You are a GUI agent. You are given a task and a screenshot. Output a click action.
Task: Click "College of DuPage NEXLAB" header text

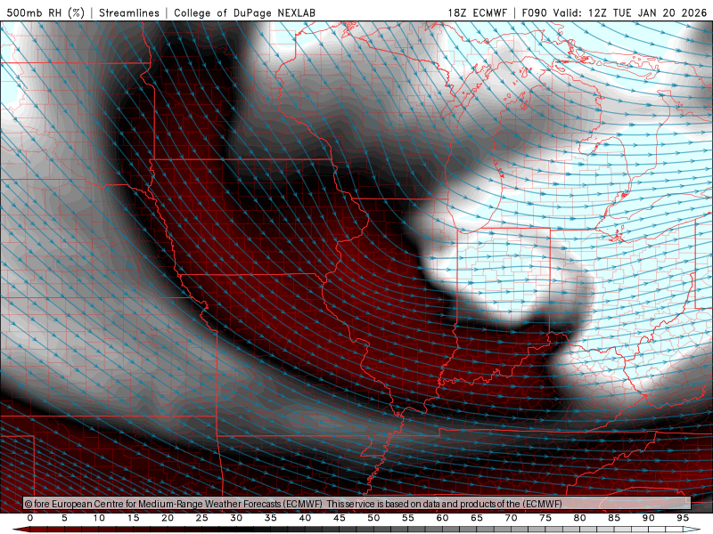(x=244, y=12)
